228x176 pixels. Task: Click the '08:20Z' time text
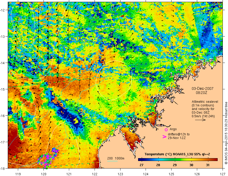click(x=202, y=93)
